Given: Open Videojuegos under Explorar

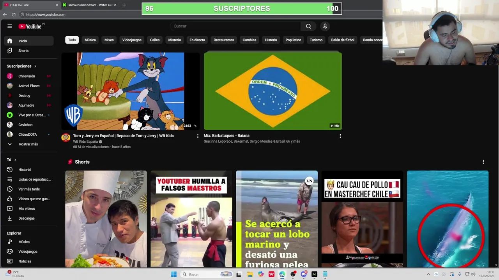Looking at the screenshot, I should point(29,252).
